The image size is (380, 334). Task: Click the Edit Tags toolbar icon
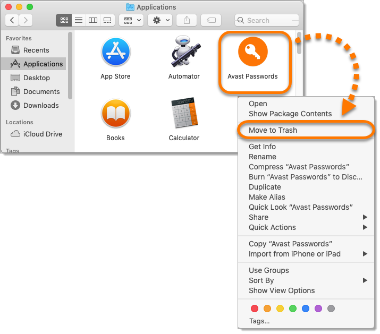pos(211,20)
